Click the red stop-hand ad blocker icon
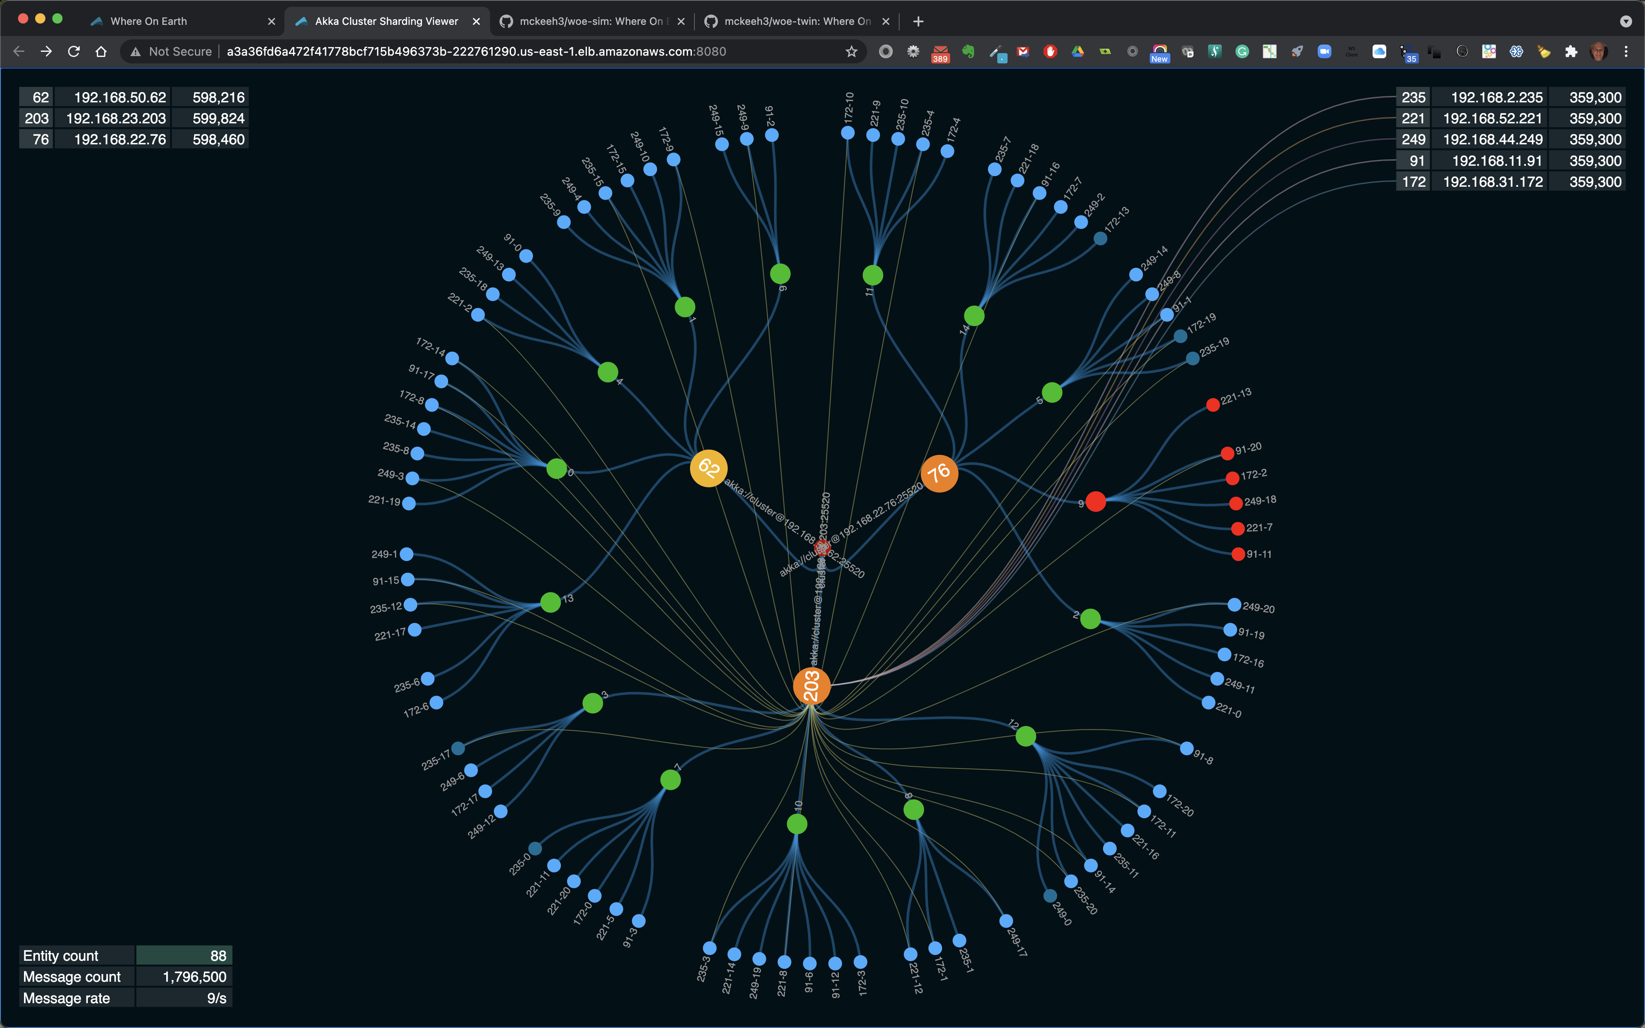Viewport: 1645px width, 1028px height. (1050, 52)
